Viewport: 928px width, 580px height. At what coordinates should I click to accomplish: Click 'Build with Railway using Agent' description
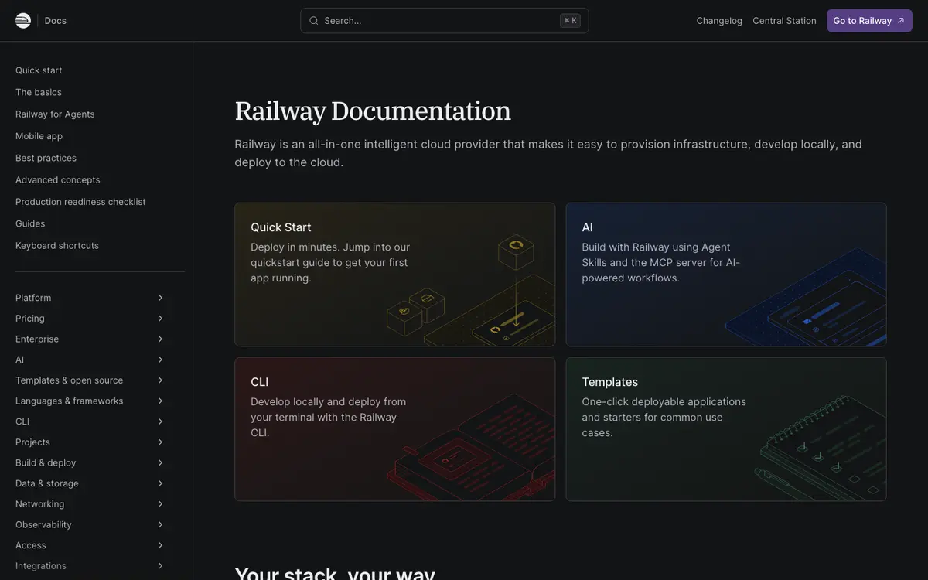coord(661,262)
